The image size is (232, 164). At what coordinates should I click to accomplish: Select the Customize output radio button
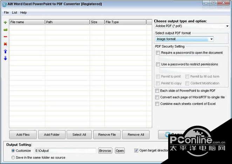pos(13,151)
